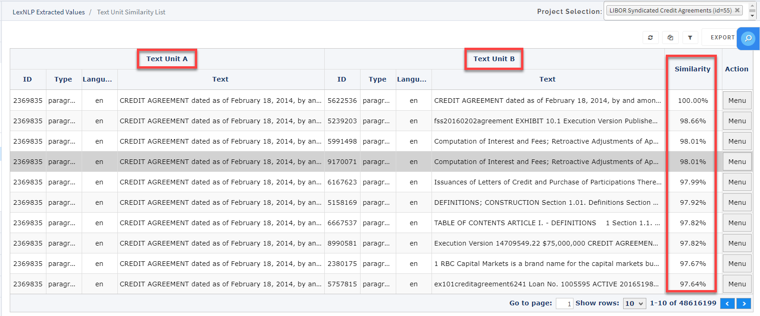
Task: Go to previous page arrow
Action: [x=728, y=303]
